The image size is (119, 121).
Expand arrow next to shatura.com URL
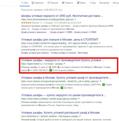pos(100,81)
